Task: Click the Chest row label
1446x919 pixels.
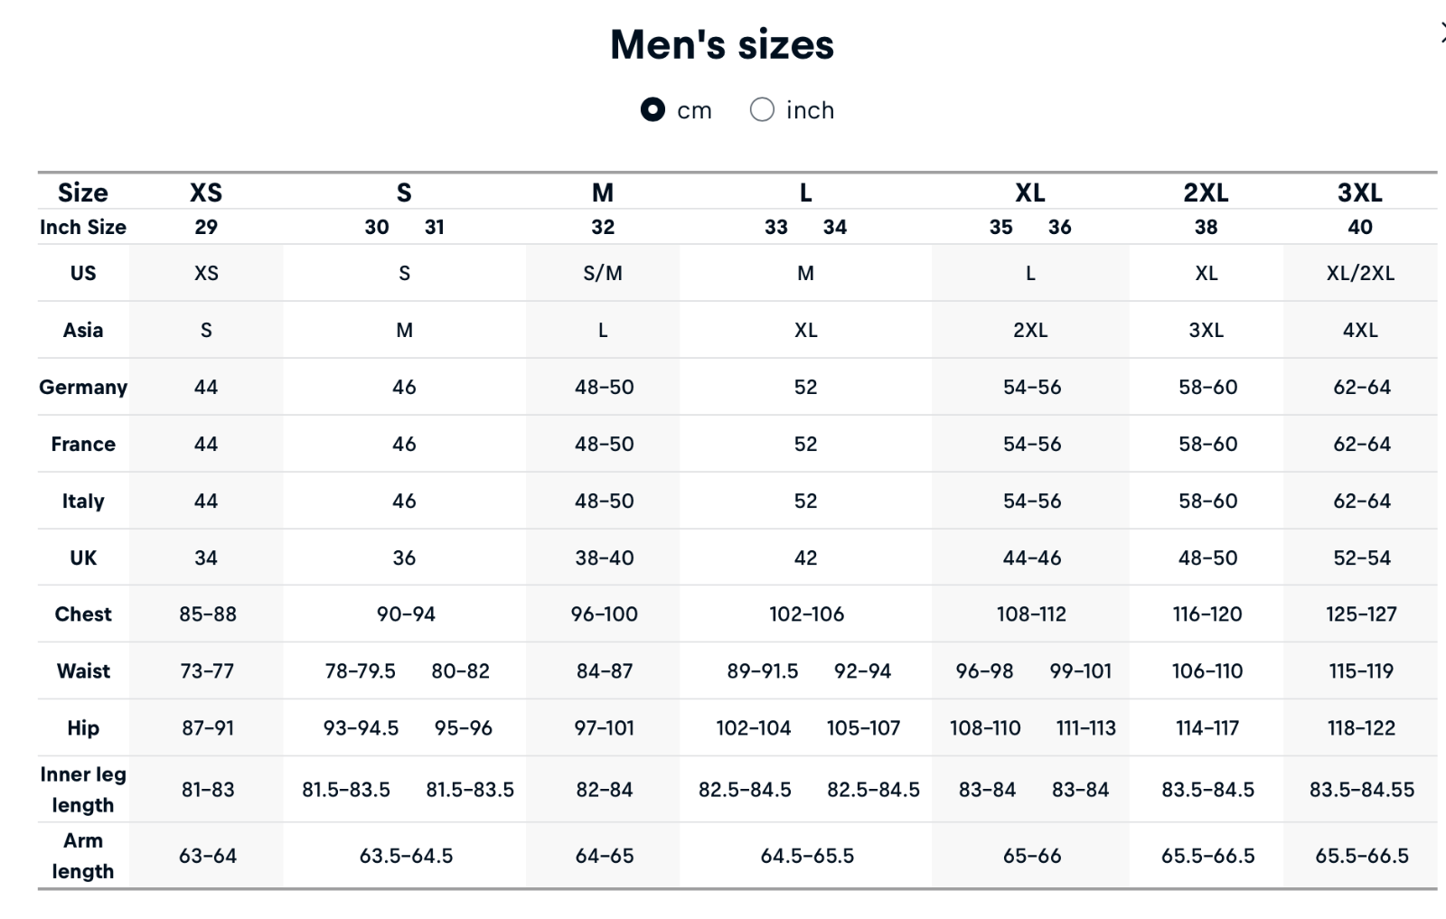Action: point(83,614)
